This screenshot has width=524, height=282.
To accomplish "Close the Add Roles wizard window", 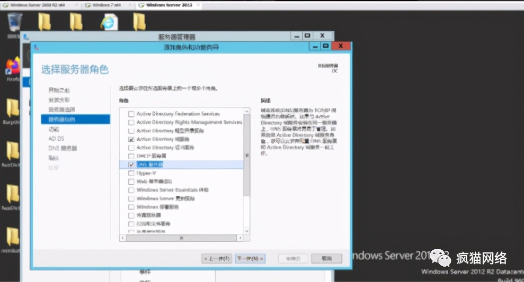I will [341, 46].
